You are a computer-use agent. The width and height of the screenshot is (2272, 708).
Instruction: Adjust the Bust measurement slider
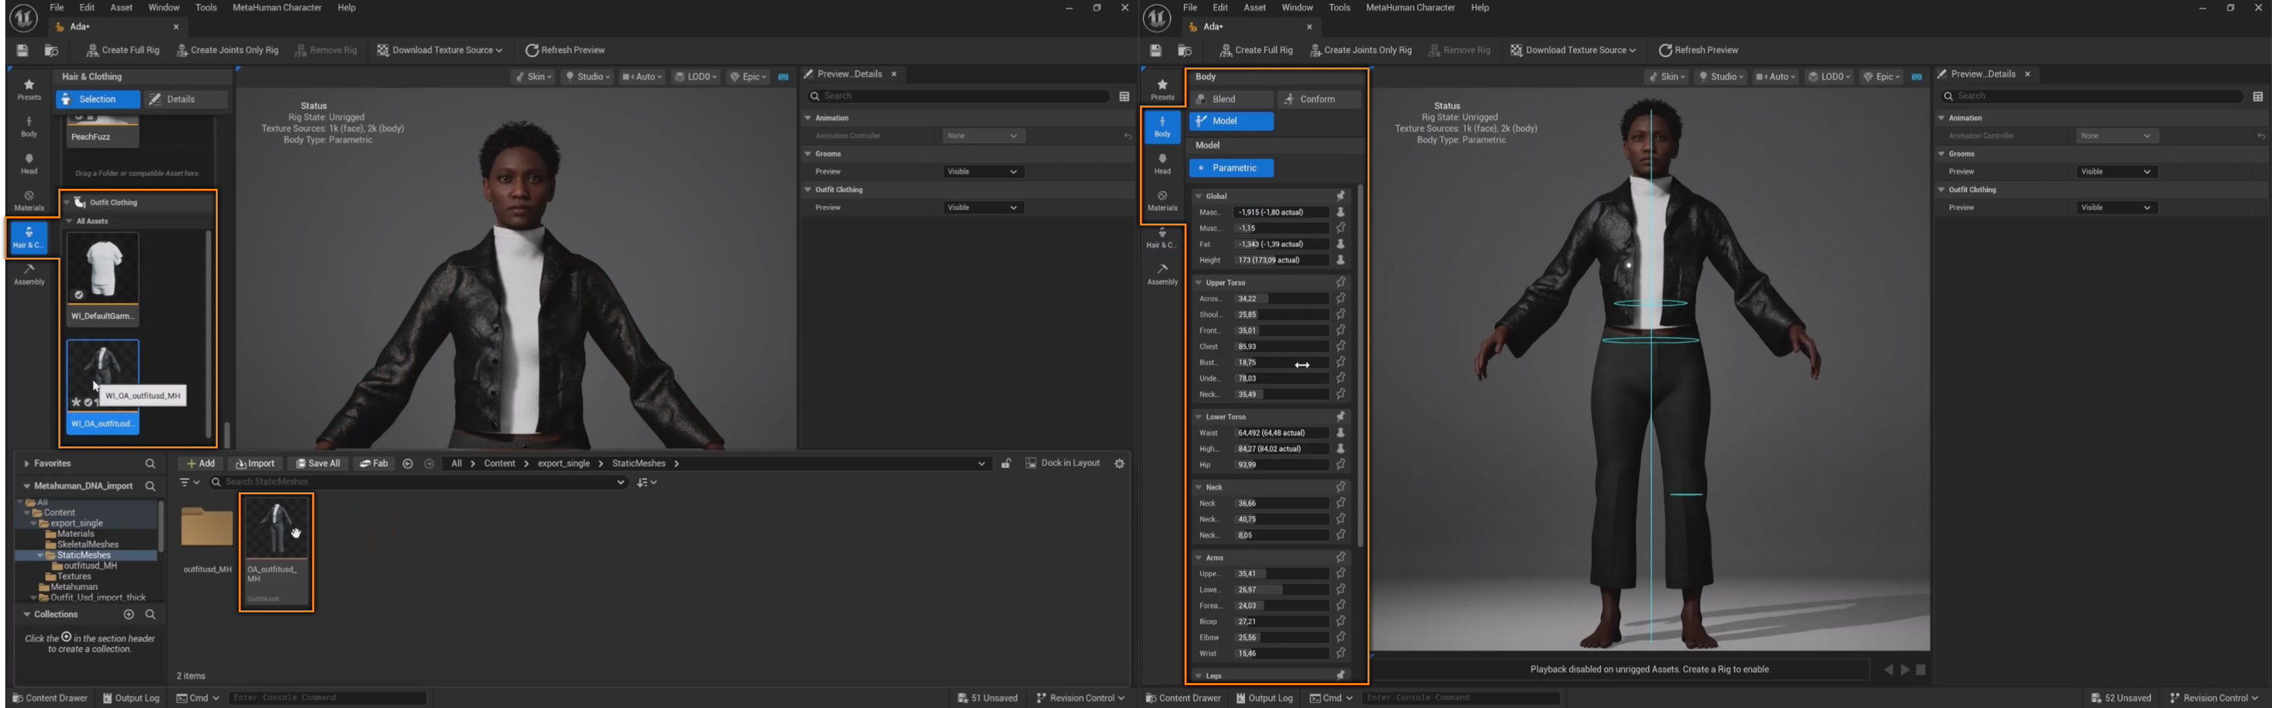point(1282,363)
